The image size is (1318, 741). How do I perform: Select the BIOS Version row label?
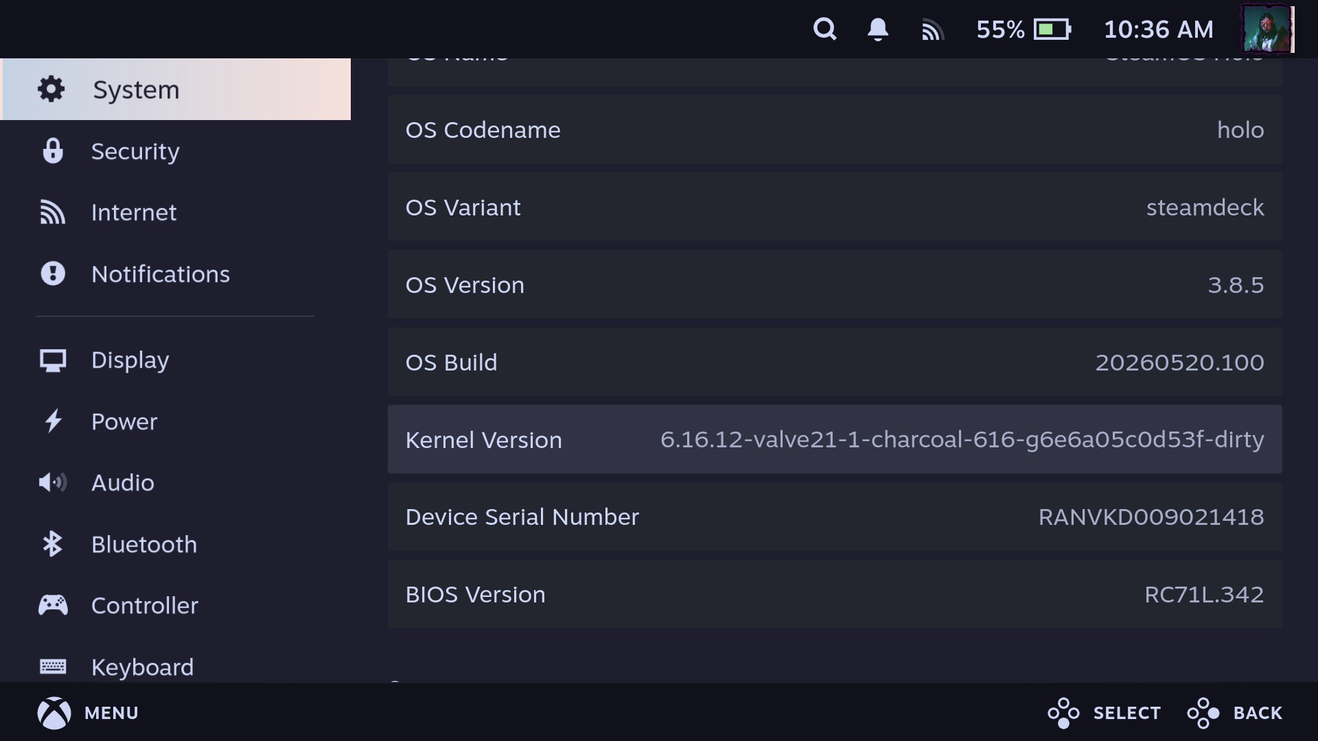475,594
